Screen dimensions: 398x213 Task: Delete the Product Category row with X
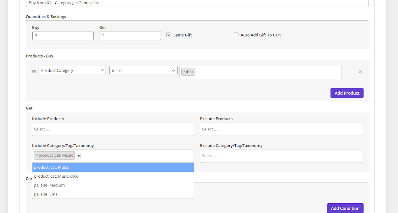point(360,72)
